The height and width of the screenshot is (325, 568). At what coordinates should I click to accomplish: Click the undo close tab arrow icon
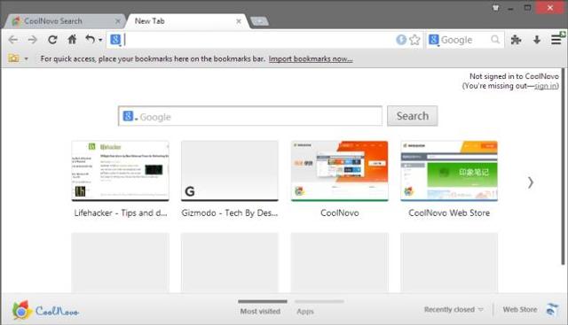[x=91, y=39]
